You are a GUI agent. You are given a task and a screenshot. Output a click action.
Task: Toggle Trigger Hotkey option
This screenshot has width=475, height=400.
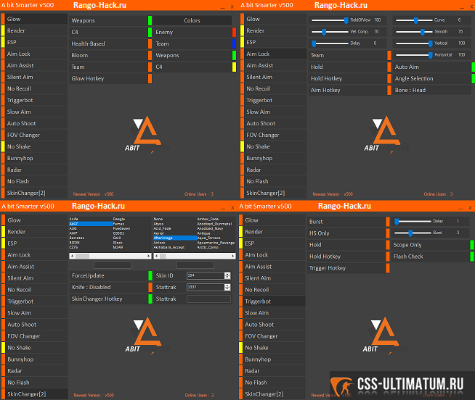pos(349,268)
